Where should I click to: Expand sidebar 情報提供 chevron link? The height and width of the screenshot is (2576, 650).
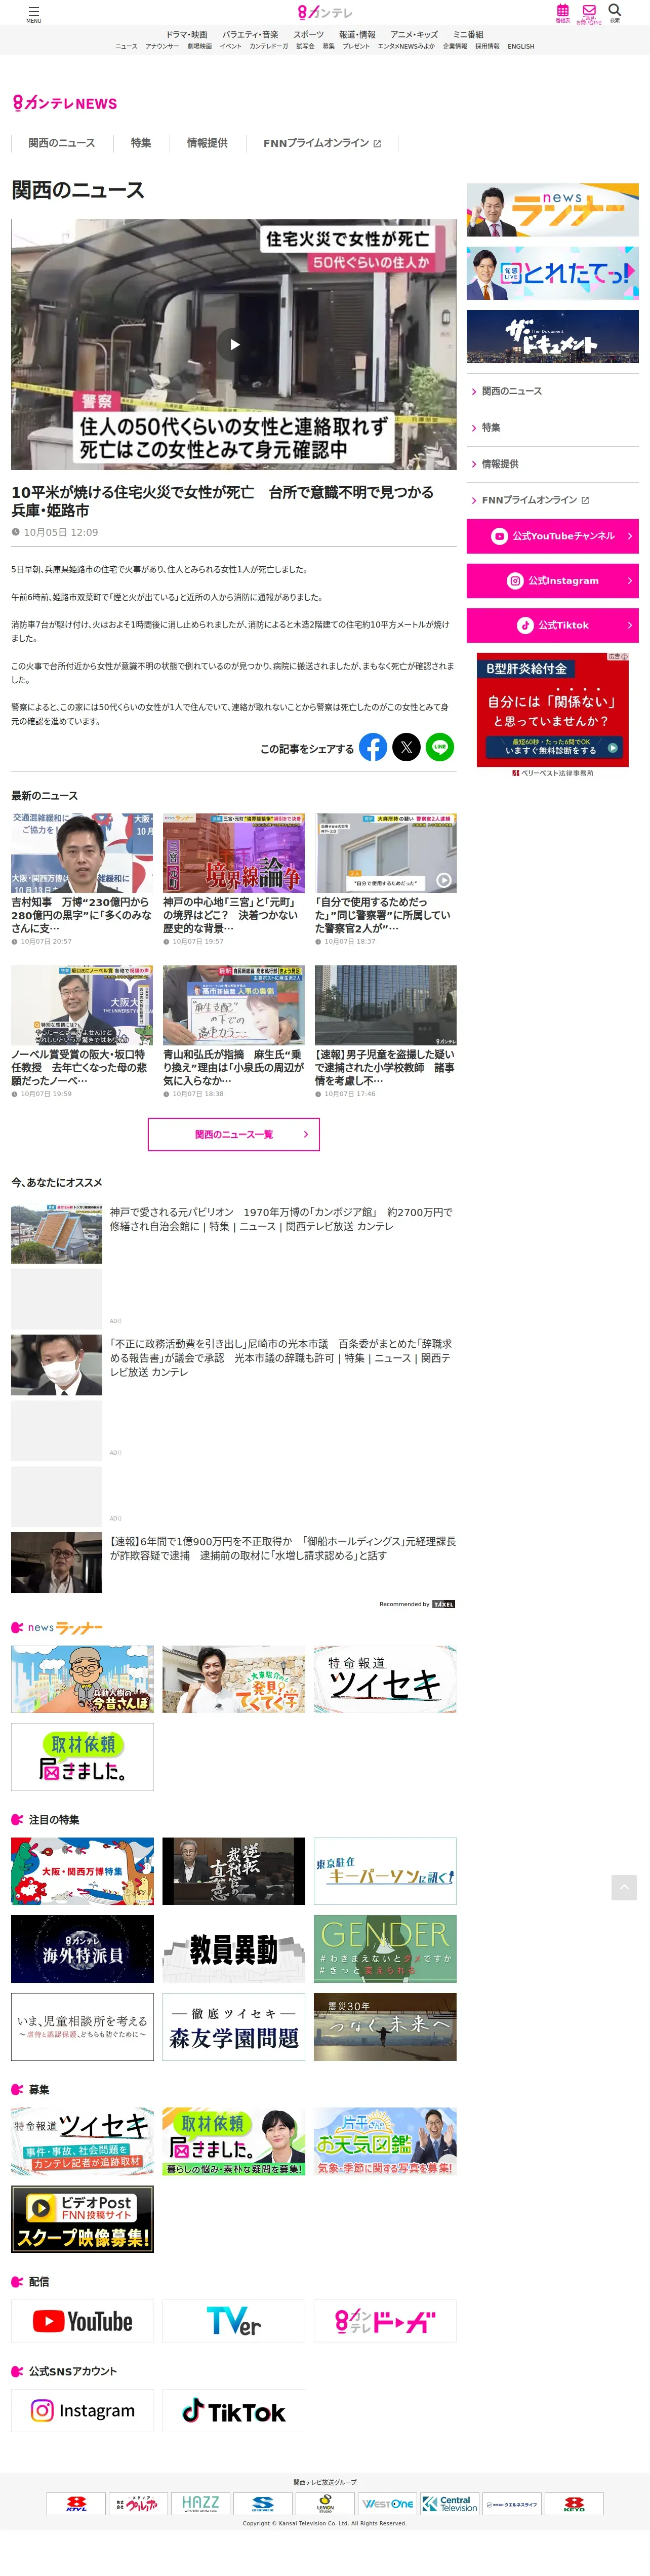[552, 464]
